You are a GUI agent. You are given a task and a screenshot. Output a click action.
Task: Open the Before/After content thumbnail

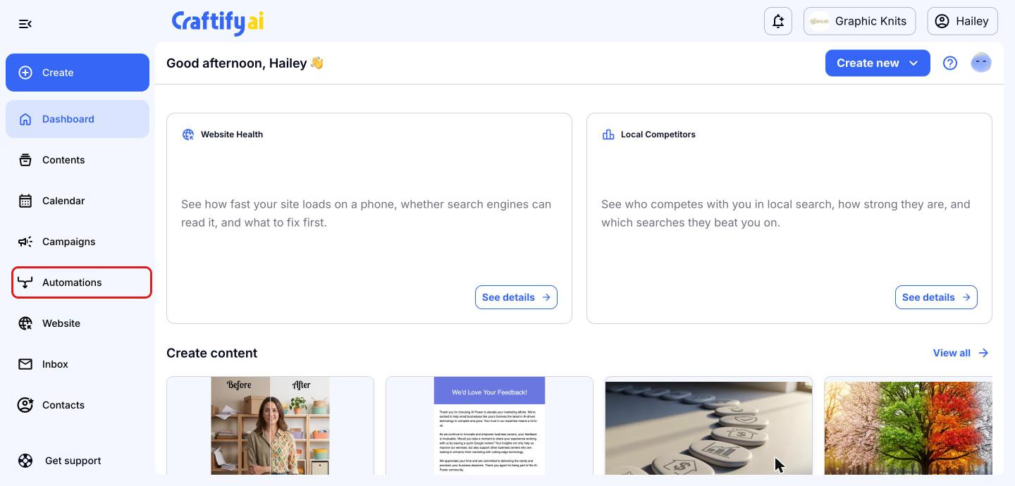pyautogui.click(x=270, y=425)
